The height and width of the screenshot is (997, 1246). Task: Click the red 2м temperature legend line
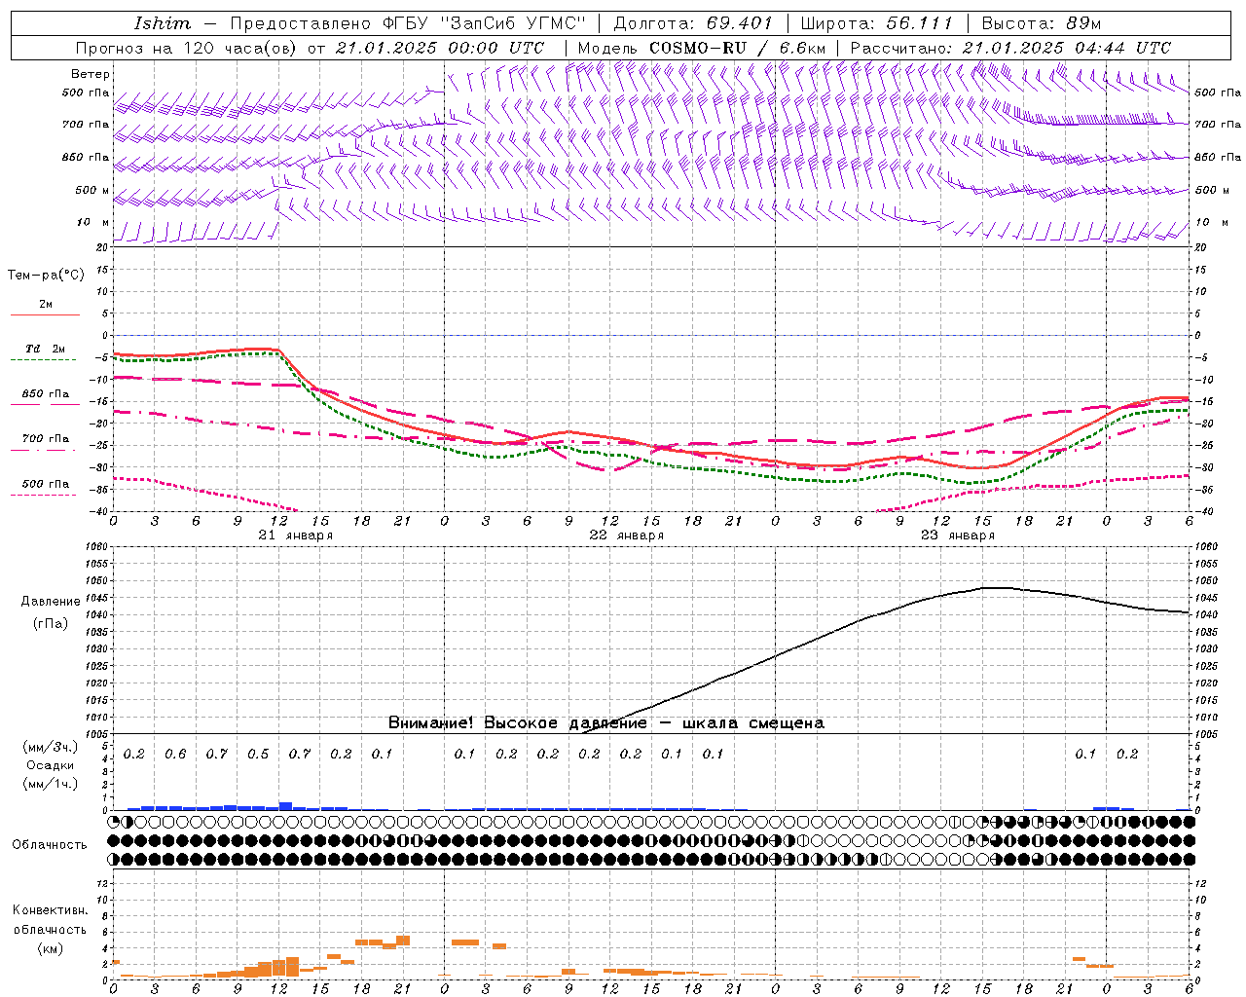[x=45, y=314]
